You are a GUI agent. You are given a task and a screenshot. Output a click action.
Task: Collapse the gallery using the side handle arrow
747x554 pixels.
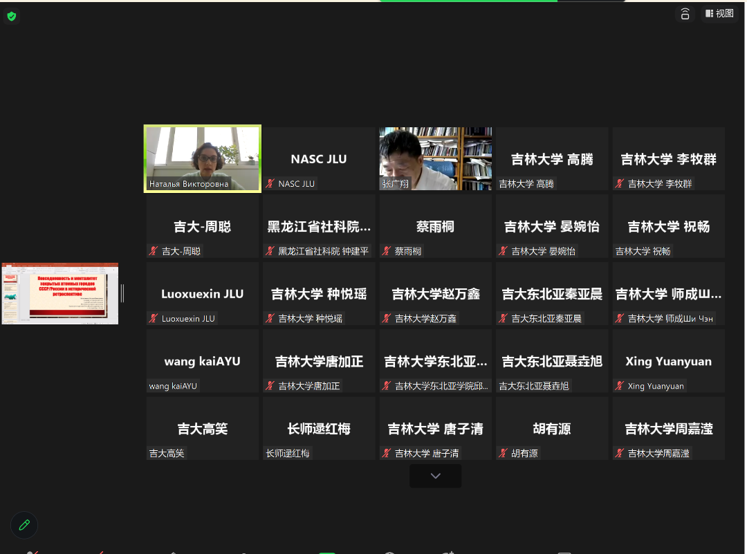pyautogui.click(x=122, y=293)
